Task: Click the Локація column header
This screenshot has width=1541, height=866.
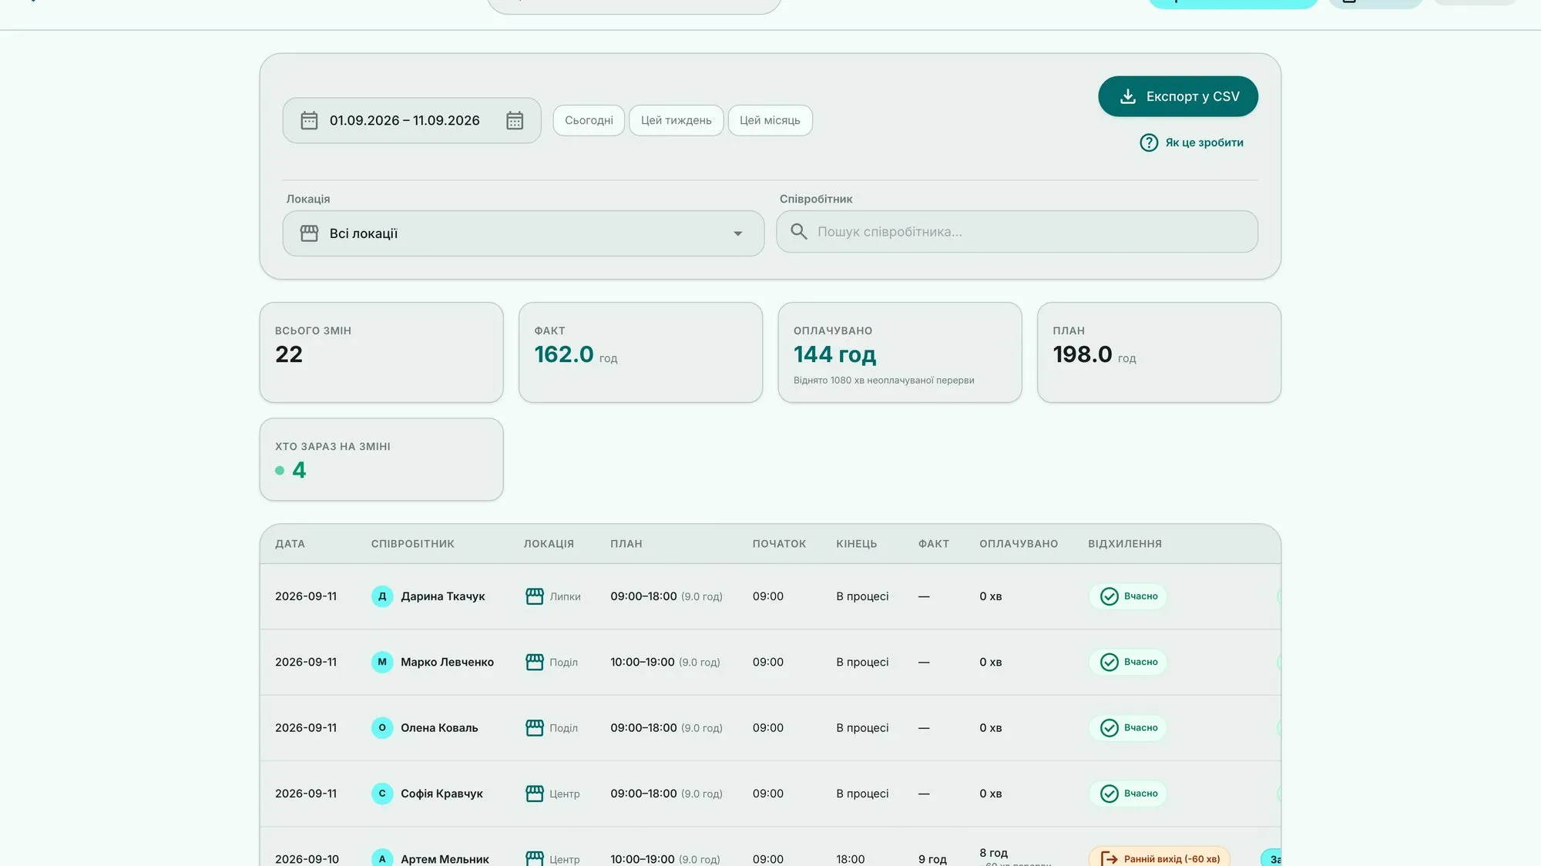Action: [x=549, y=544]
